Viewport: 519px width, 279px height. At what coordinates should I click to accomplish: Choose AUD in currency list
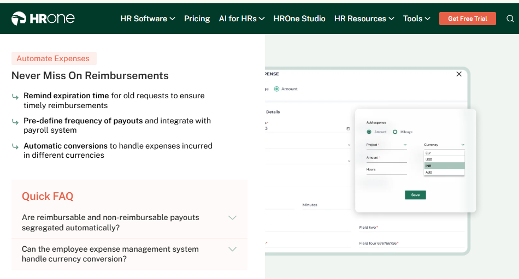444,172
